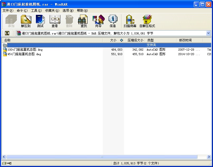Click the 添加 (Add) toolbar icon

coord(11,21)
